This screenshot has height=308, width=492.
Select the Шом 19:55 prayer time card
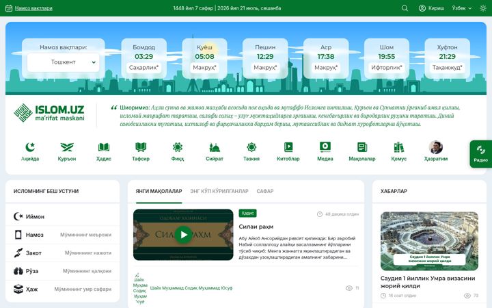point(387,58)
